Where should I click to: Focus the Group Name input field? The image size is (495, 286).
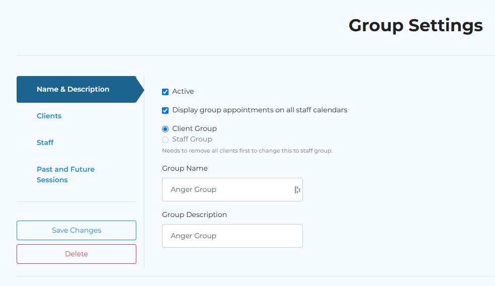click(x=232, y=190)
